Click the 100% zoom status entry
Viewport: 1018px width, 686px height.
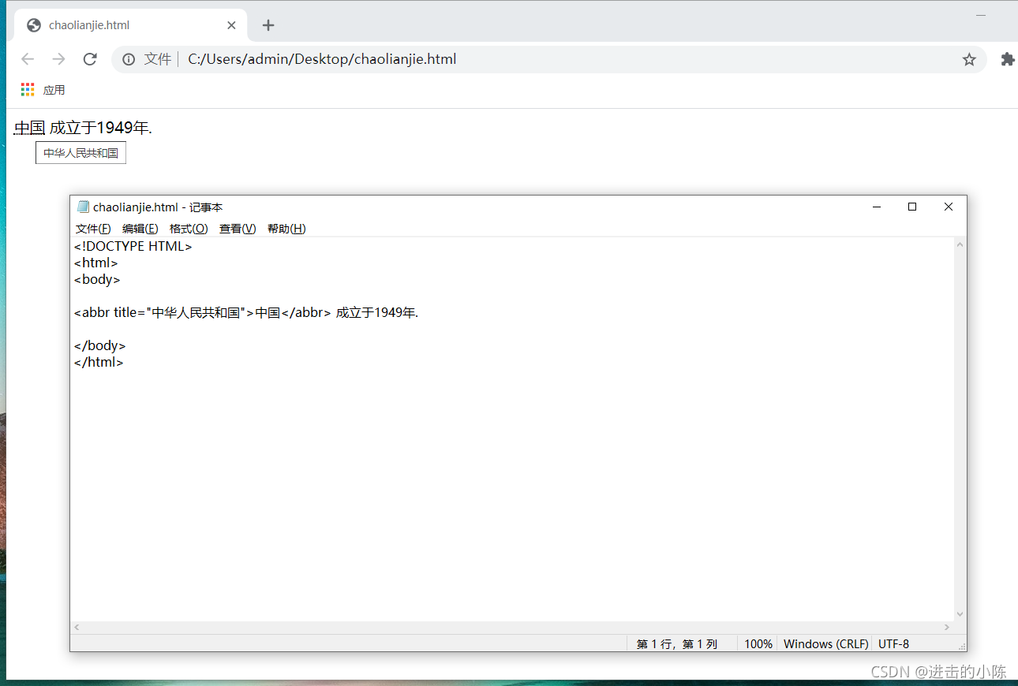[x=758, y=644]
